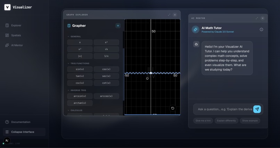Expand AI Mentor panel to fullscreen
The height and width of the screenshot is (148, 280).
coord(257,18)
